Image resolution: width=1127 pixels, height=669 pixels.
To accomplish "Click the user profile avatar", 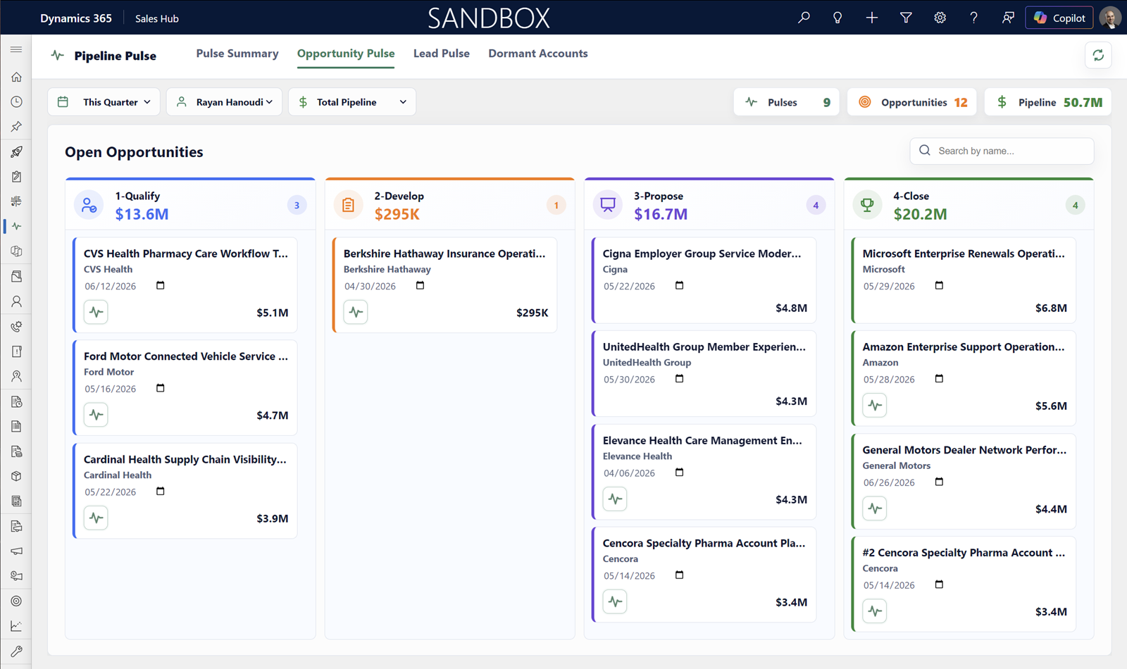I will tap(1110, 18).
